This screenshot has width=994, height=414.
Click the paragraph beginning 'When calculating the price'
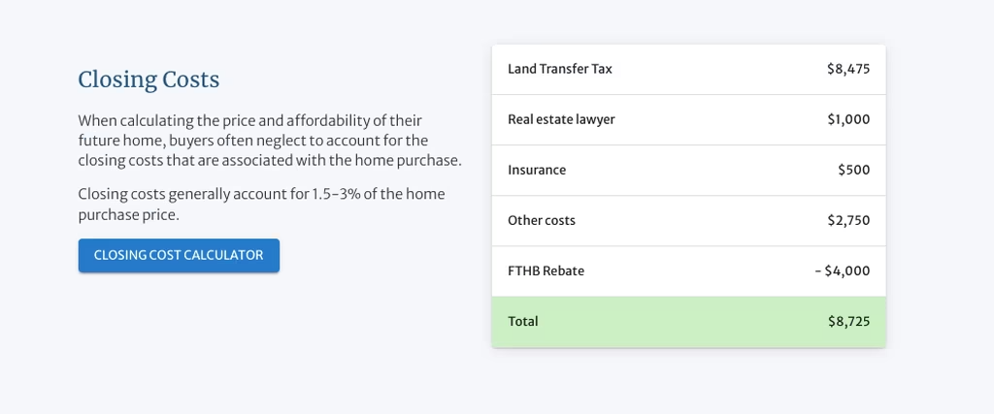270,141
